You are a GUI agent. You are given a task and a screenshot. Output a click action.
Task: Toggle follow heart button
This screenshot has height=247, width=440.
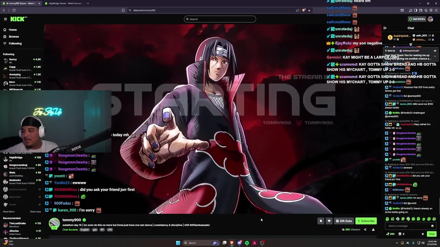coord(329,221)
